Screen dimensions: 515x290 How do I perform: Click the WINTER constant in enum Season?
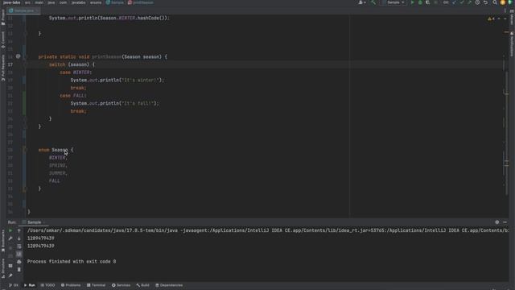coord(57,158)
